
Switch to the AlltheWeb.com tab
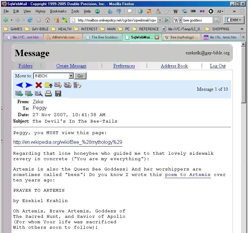(x=63, y=37)
